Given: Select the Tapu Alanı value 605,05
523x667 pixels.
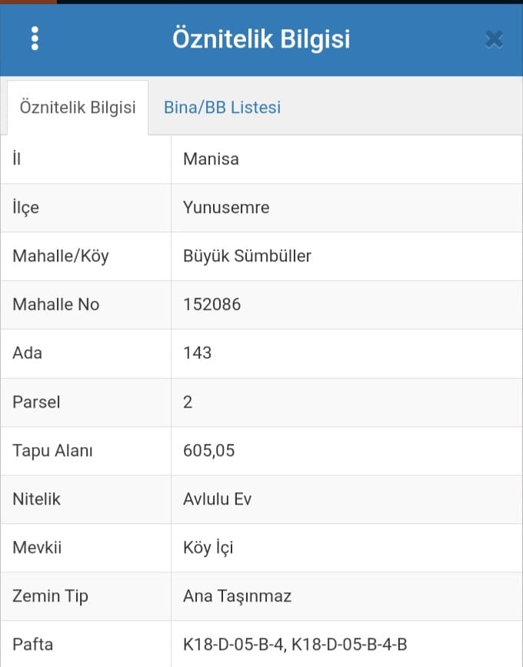Looking at the screenshot, I should pos(208,451).
